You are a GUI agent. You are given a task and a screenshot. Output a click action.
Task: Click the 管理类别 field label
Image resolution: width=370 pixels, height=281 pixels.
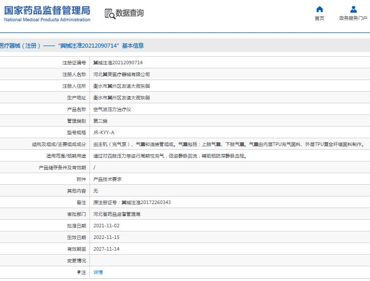76,121
